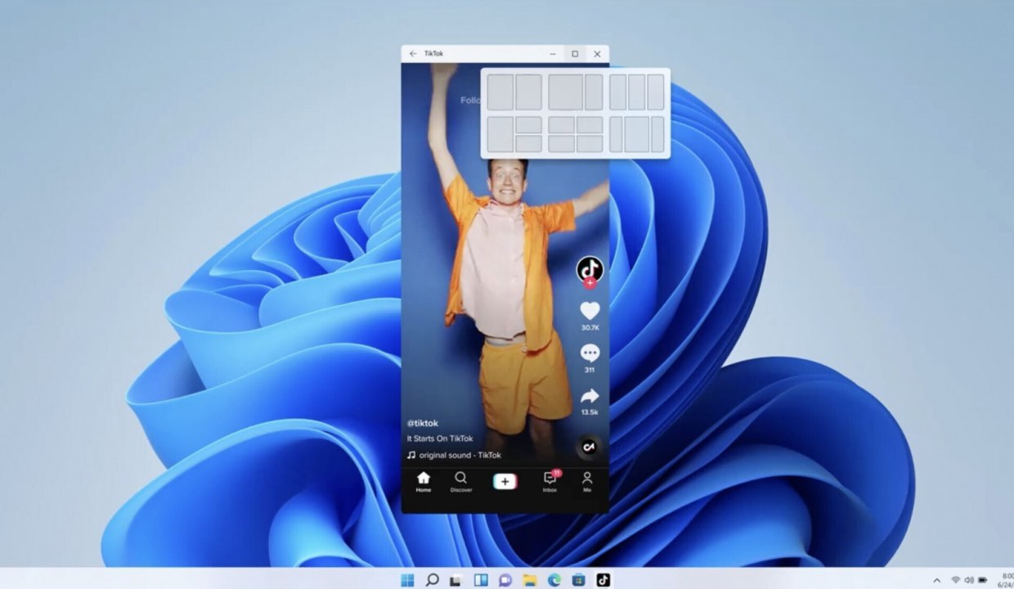Open the Inbox tab
This screenshot has height=589, width=1014.
tap(550, 482)
